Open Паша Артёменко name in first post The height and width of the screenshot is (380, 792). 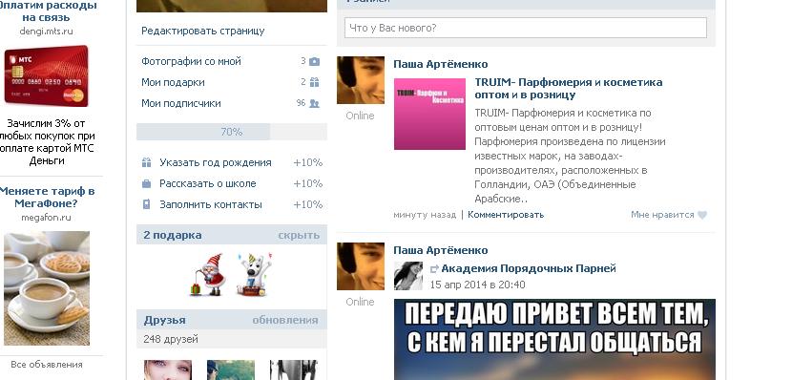click(x=441, y=64)
